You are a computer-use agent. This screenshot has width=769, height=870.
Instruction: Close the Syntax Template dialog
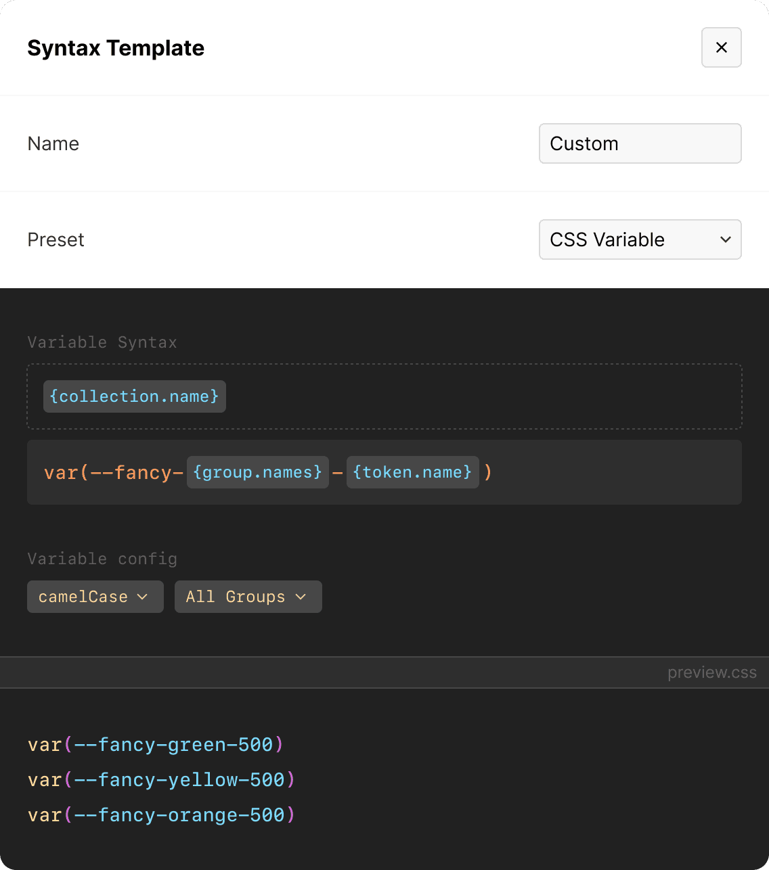pos(722,47)
